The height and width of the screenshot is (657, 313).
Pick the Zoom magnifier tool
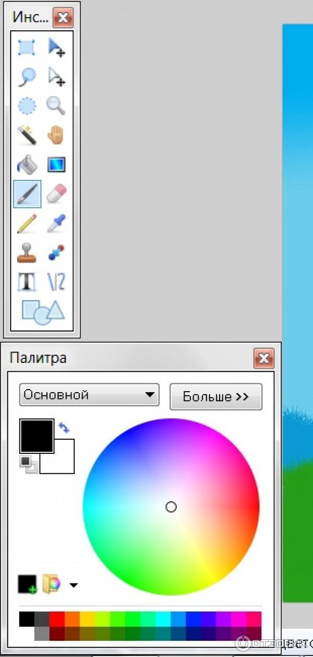(56, 106)
